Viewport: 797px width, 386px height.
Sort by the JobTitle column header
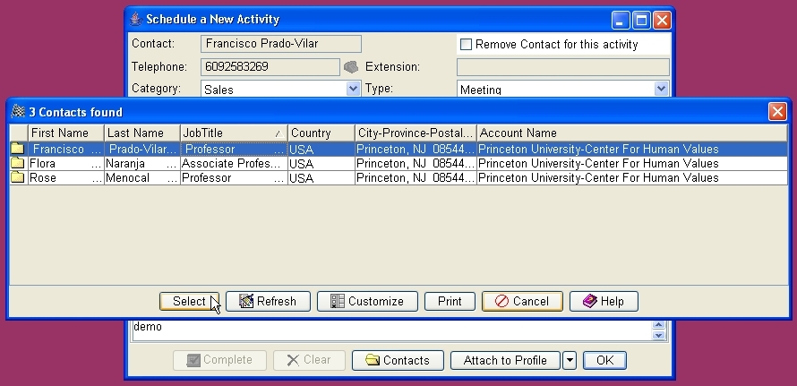(234, 133)
